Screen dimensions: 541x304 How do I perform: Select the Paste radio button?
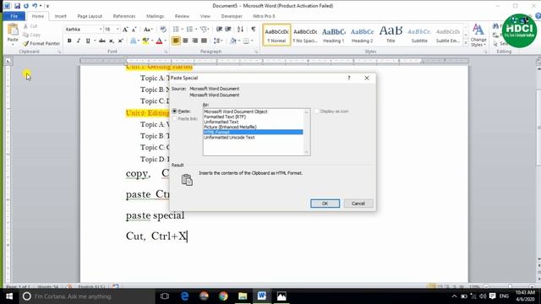tap(175, 111)
